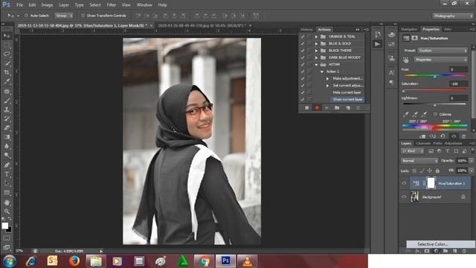476x268 pixels.
Task: Switch to the History tab
Action: [306, 30]
